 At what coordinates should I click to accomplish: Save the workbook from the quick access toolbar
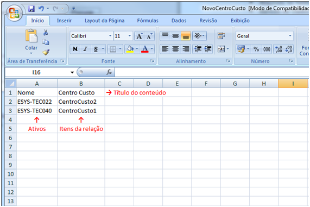pyautogui.click(x=31, y=9)
